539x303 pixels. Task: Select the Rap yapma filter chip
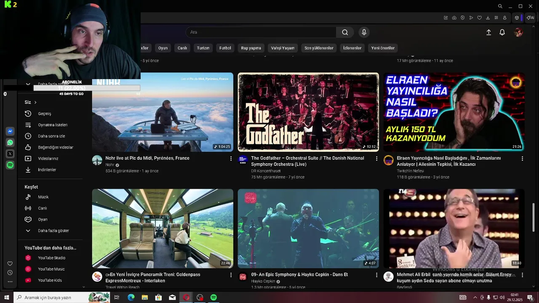(x=251, y=48)
